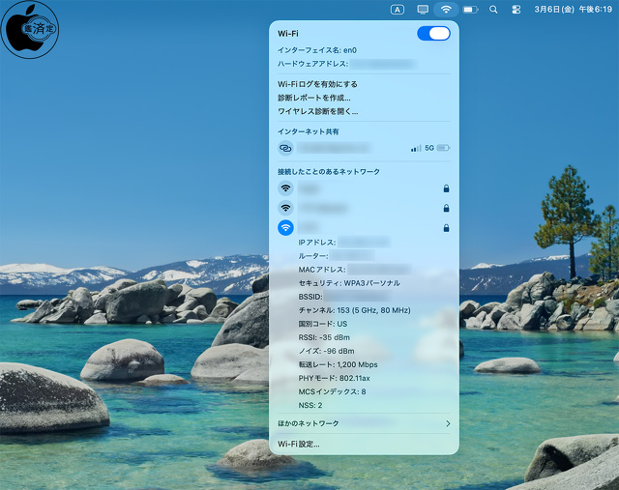
Task: Expand 'ほかのネットワーク' chevron
Action: tap(448, 423)
